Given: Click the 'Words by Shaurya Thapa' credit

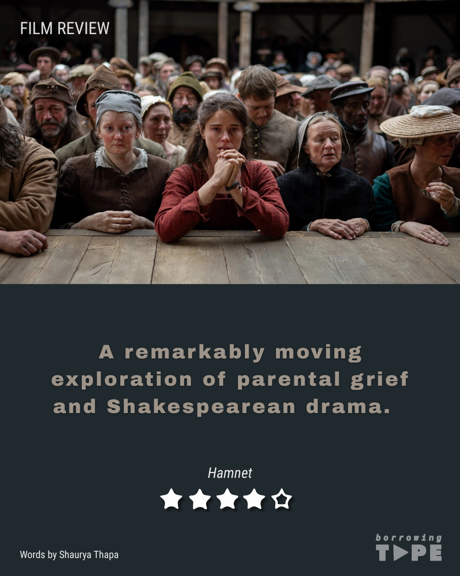Looking at the screenshot, I should (69, 555).
